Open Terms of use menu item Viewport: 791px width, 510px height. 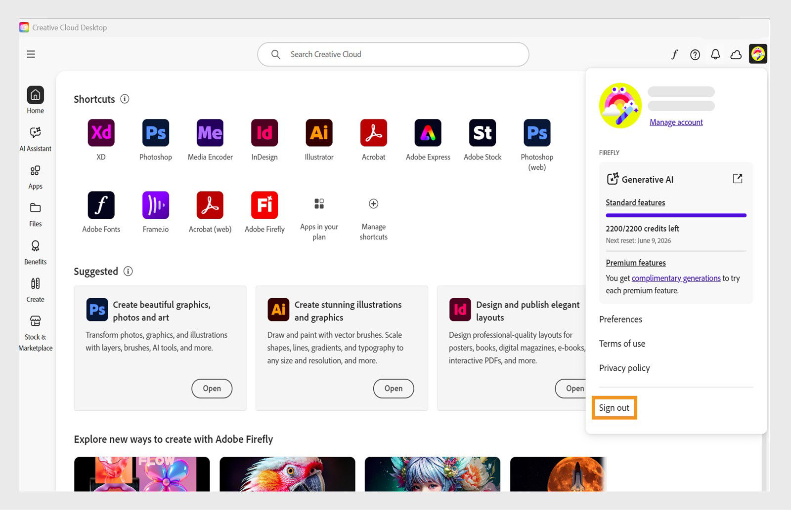(x=622, y=344)
